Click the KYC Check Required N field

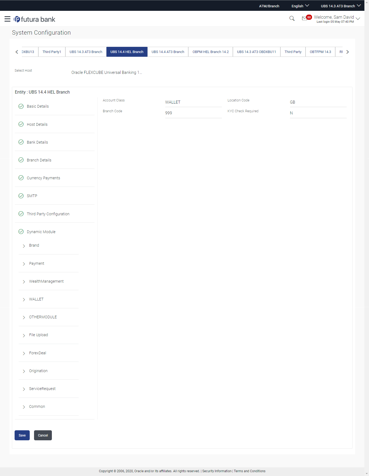point(318,113)
